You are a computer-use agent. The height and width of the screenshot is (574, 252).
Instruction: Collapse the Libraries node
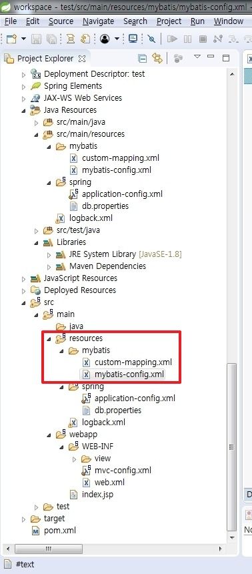(36, 243)
